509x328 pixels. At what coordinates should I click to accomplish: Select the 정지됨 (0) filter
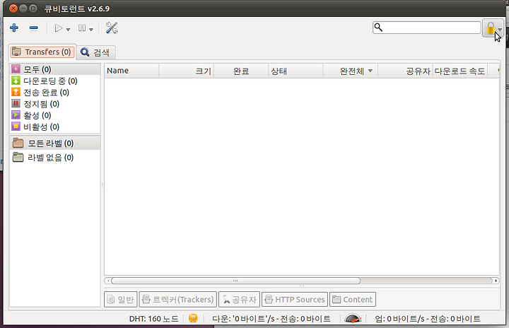click(x=54, y=104)
